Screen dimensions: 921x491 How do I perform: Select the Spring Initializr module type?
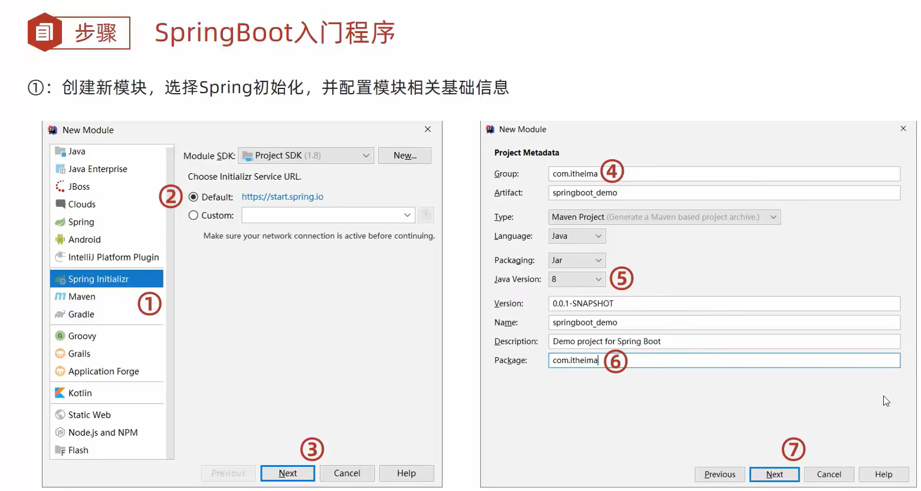99,279
